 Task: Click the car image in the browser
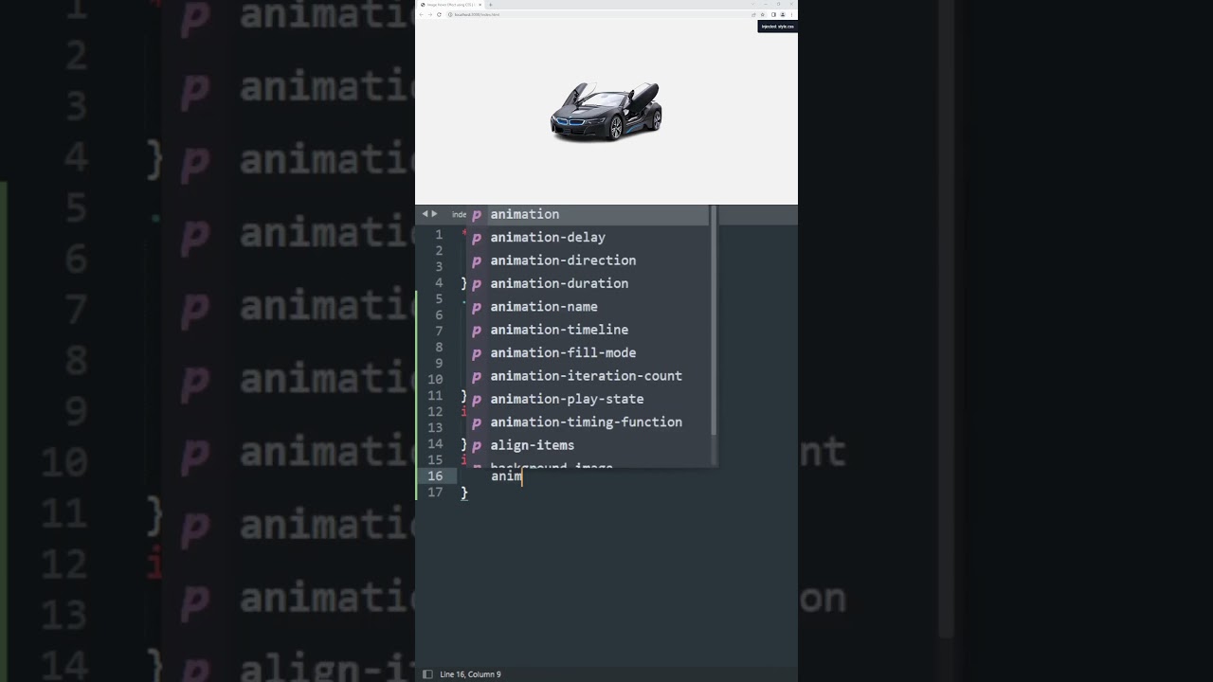[606, 112]
